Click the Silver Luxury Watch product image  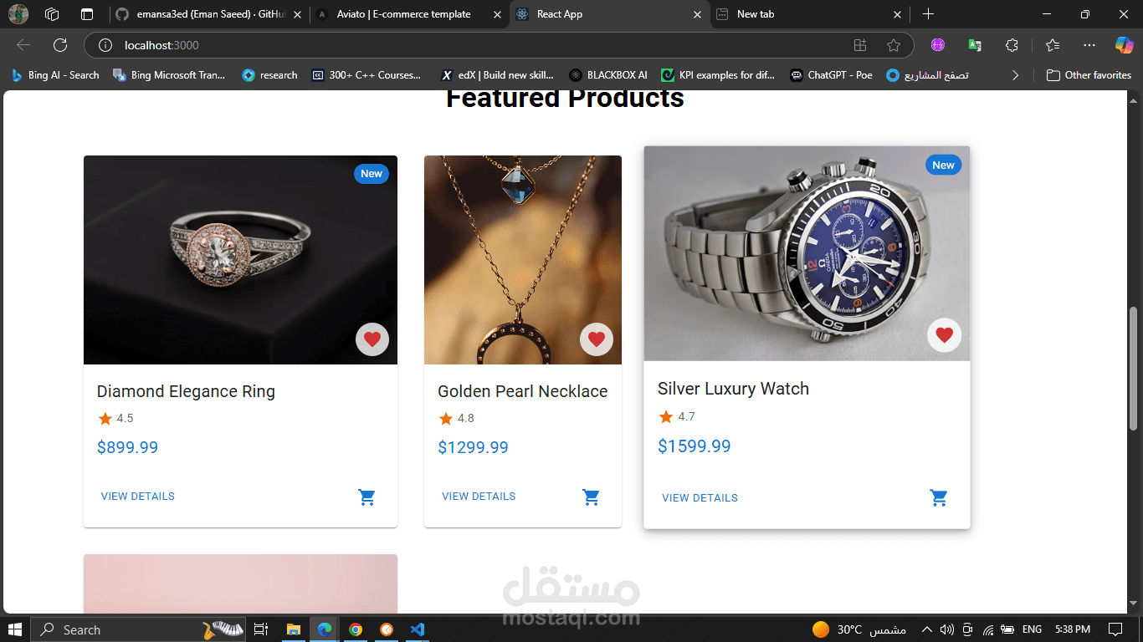(807, 254)
